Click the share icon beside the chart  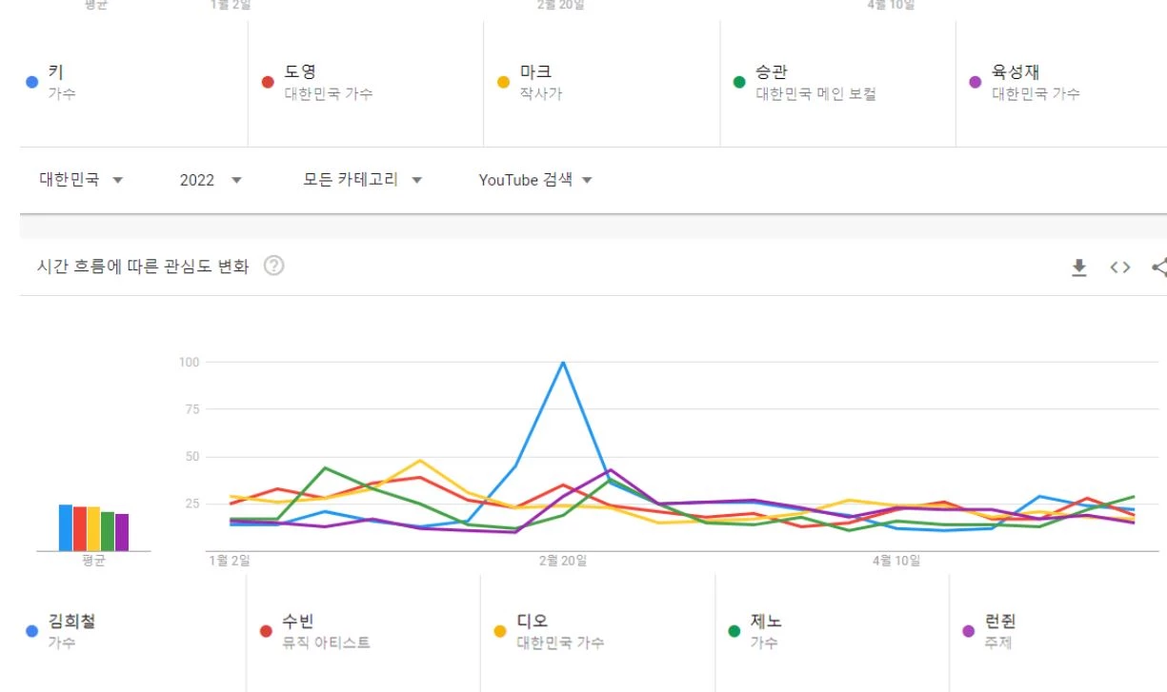[1158, 267]
